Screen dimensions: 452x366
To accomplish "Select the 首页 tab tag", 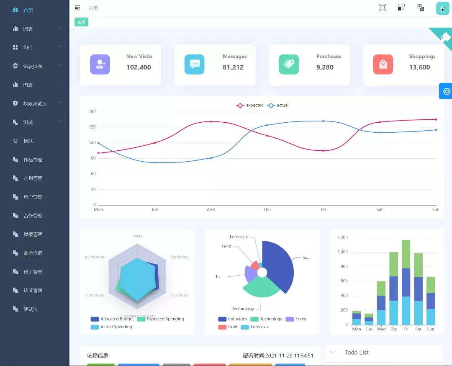I will click(81, 22).
